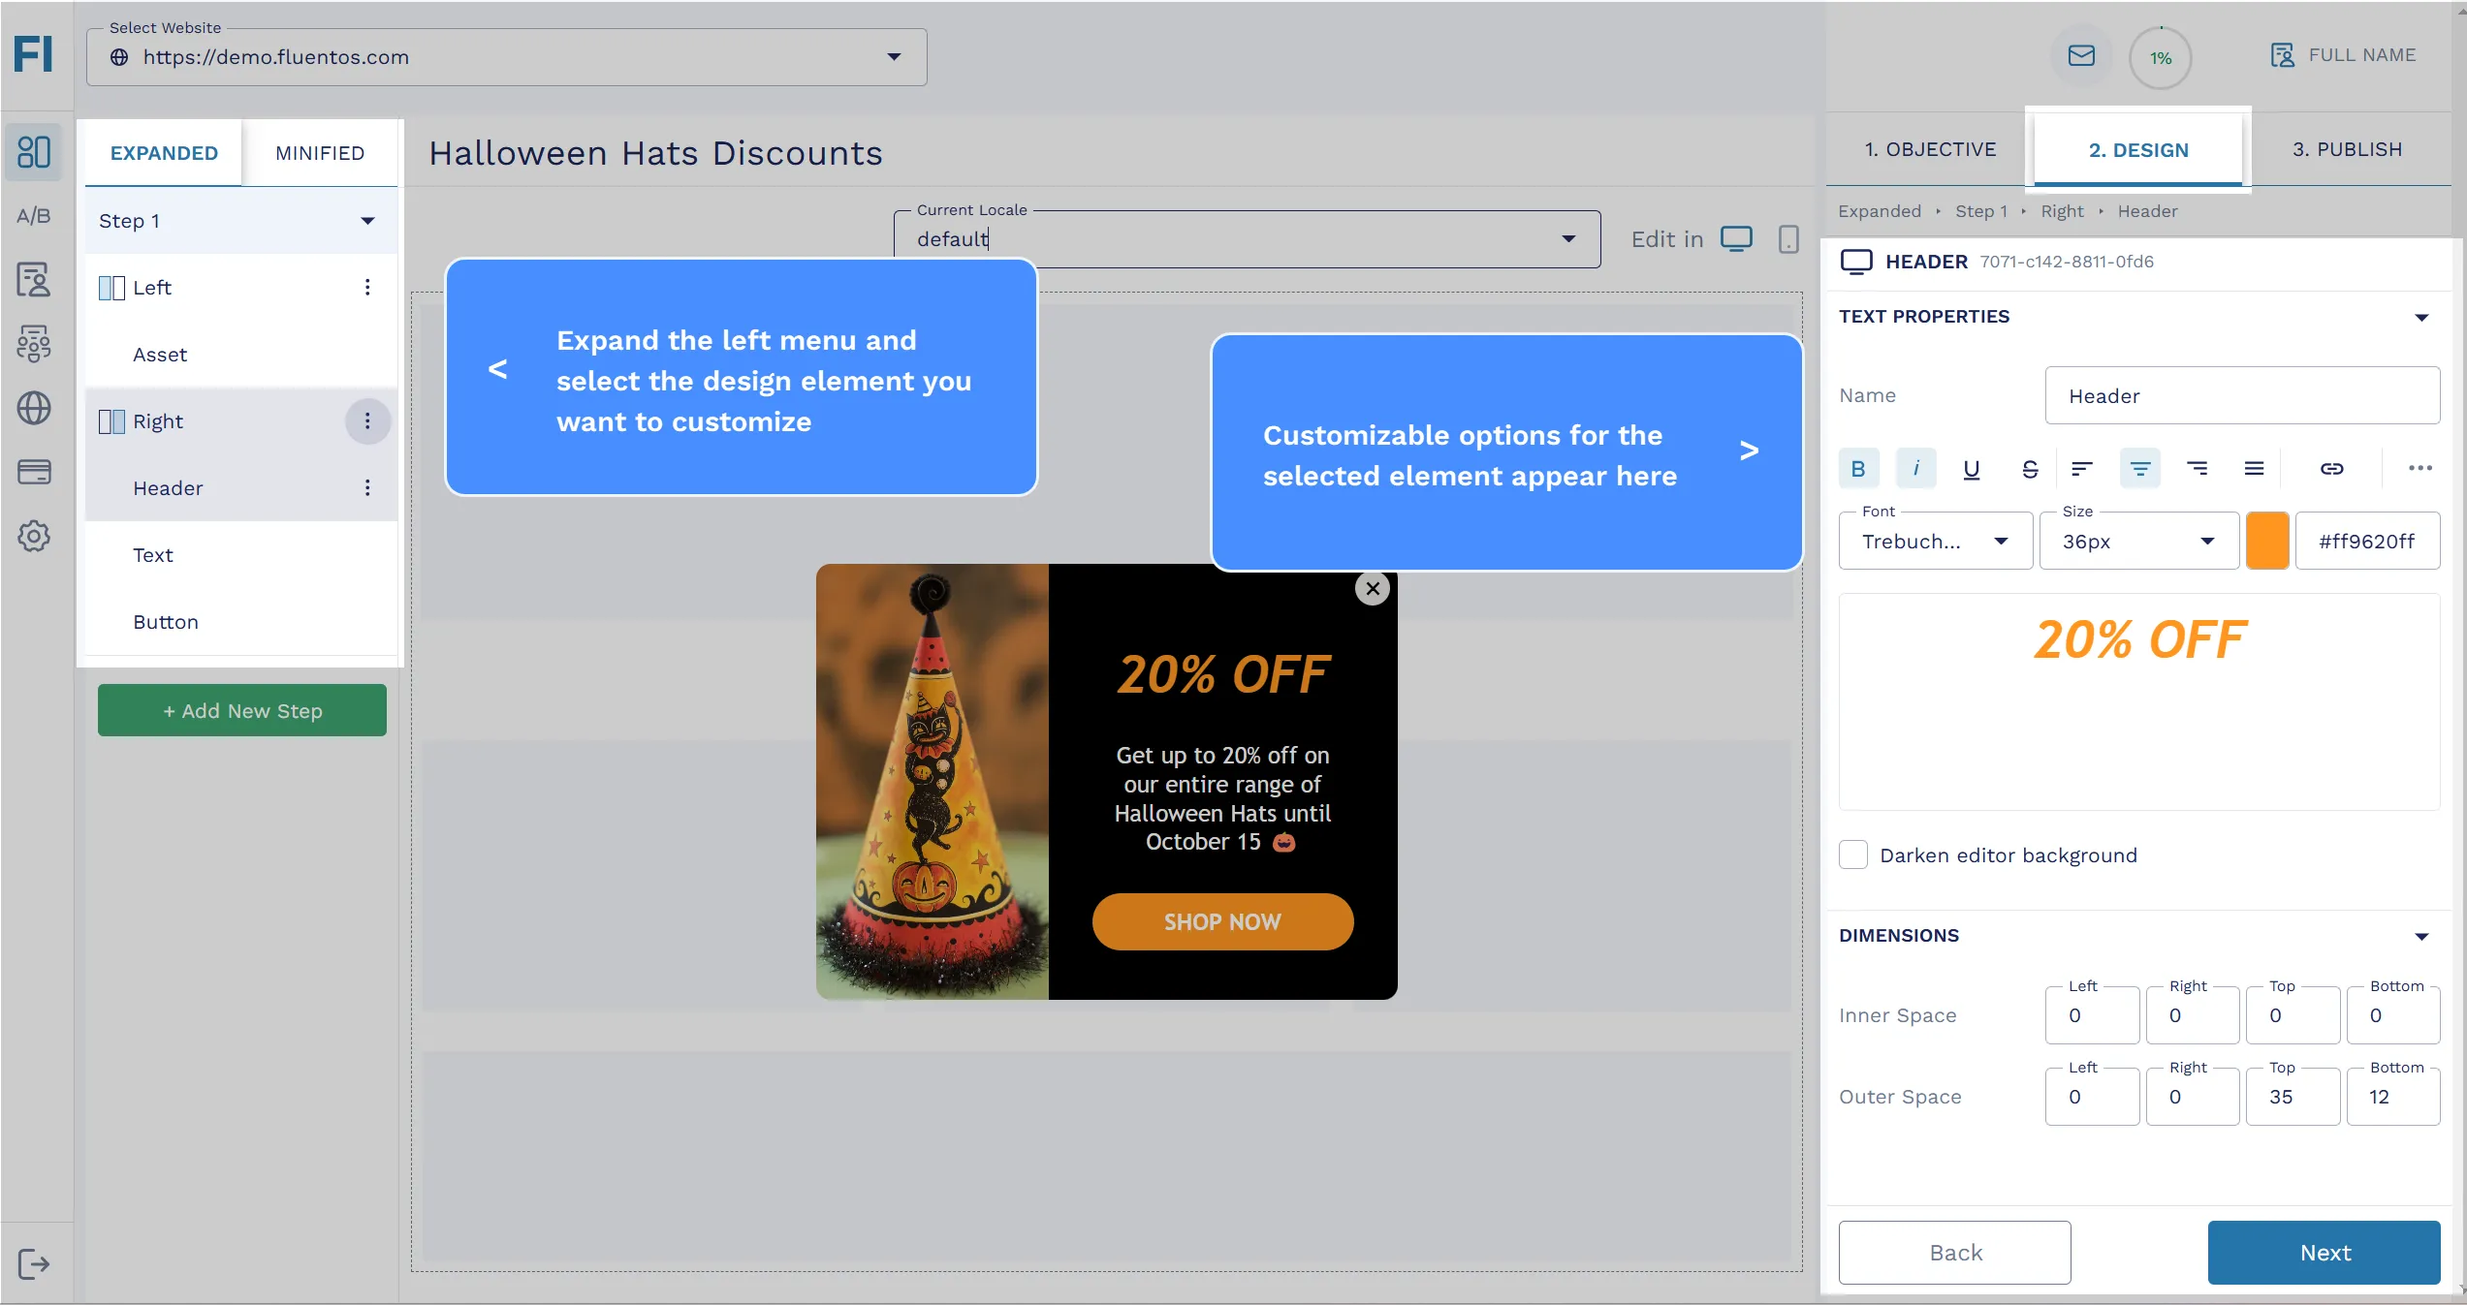Select the MINIFIED tab view

[320, 153]
